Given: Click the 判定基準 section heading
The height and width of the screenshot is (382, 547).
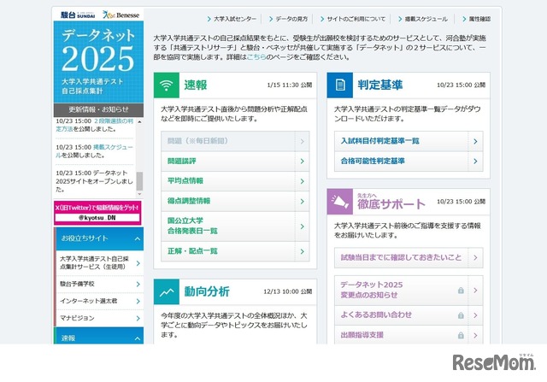Looking at the screenshot, I should click(379, 85).
